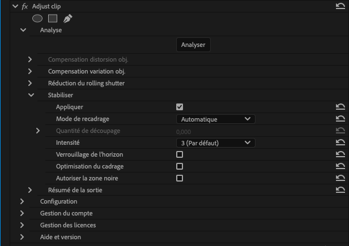Reset the Adjust clip effect
Viewport: 349px width, 246px height.
[x=340, y=6]
